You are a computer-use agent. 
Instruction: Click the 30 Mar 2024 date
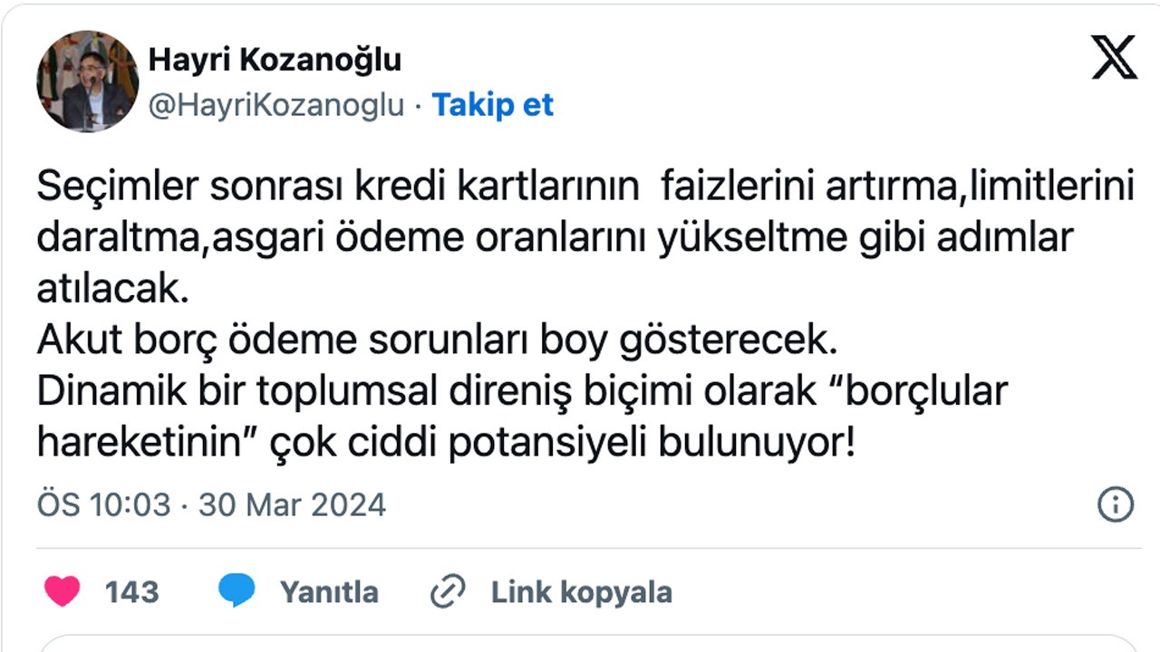(293, 504)
